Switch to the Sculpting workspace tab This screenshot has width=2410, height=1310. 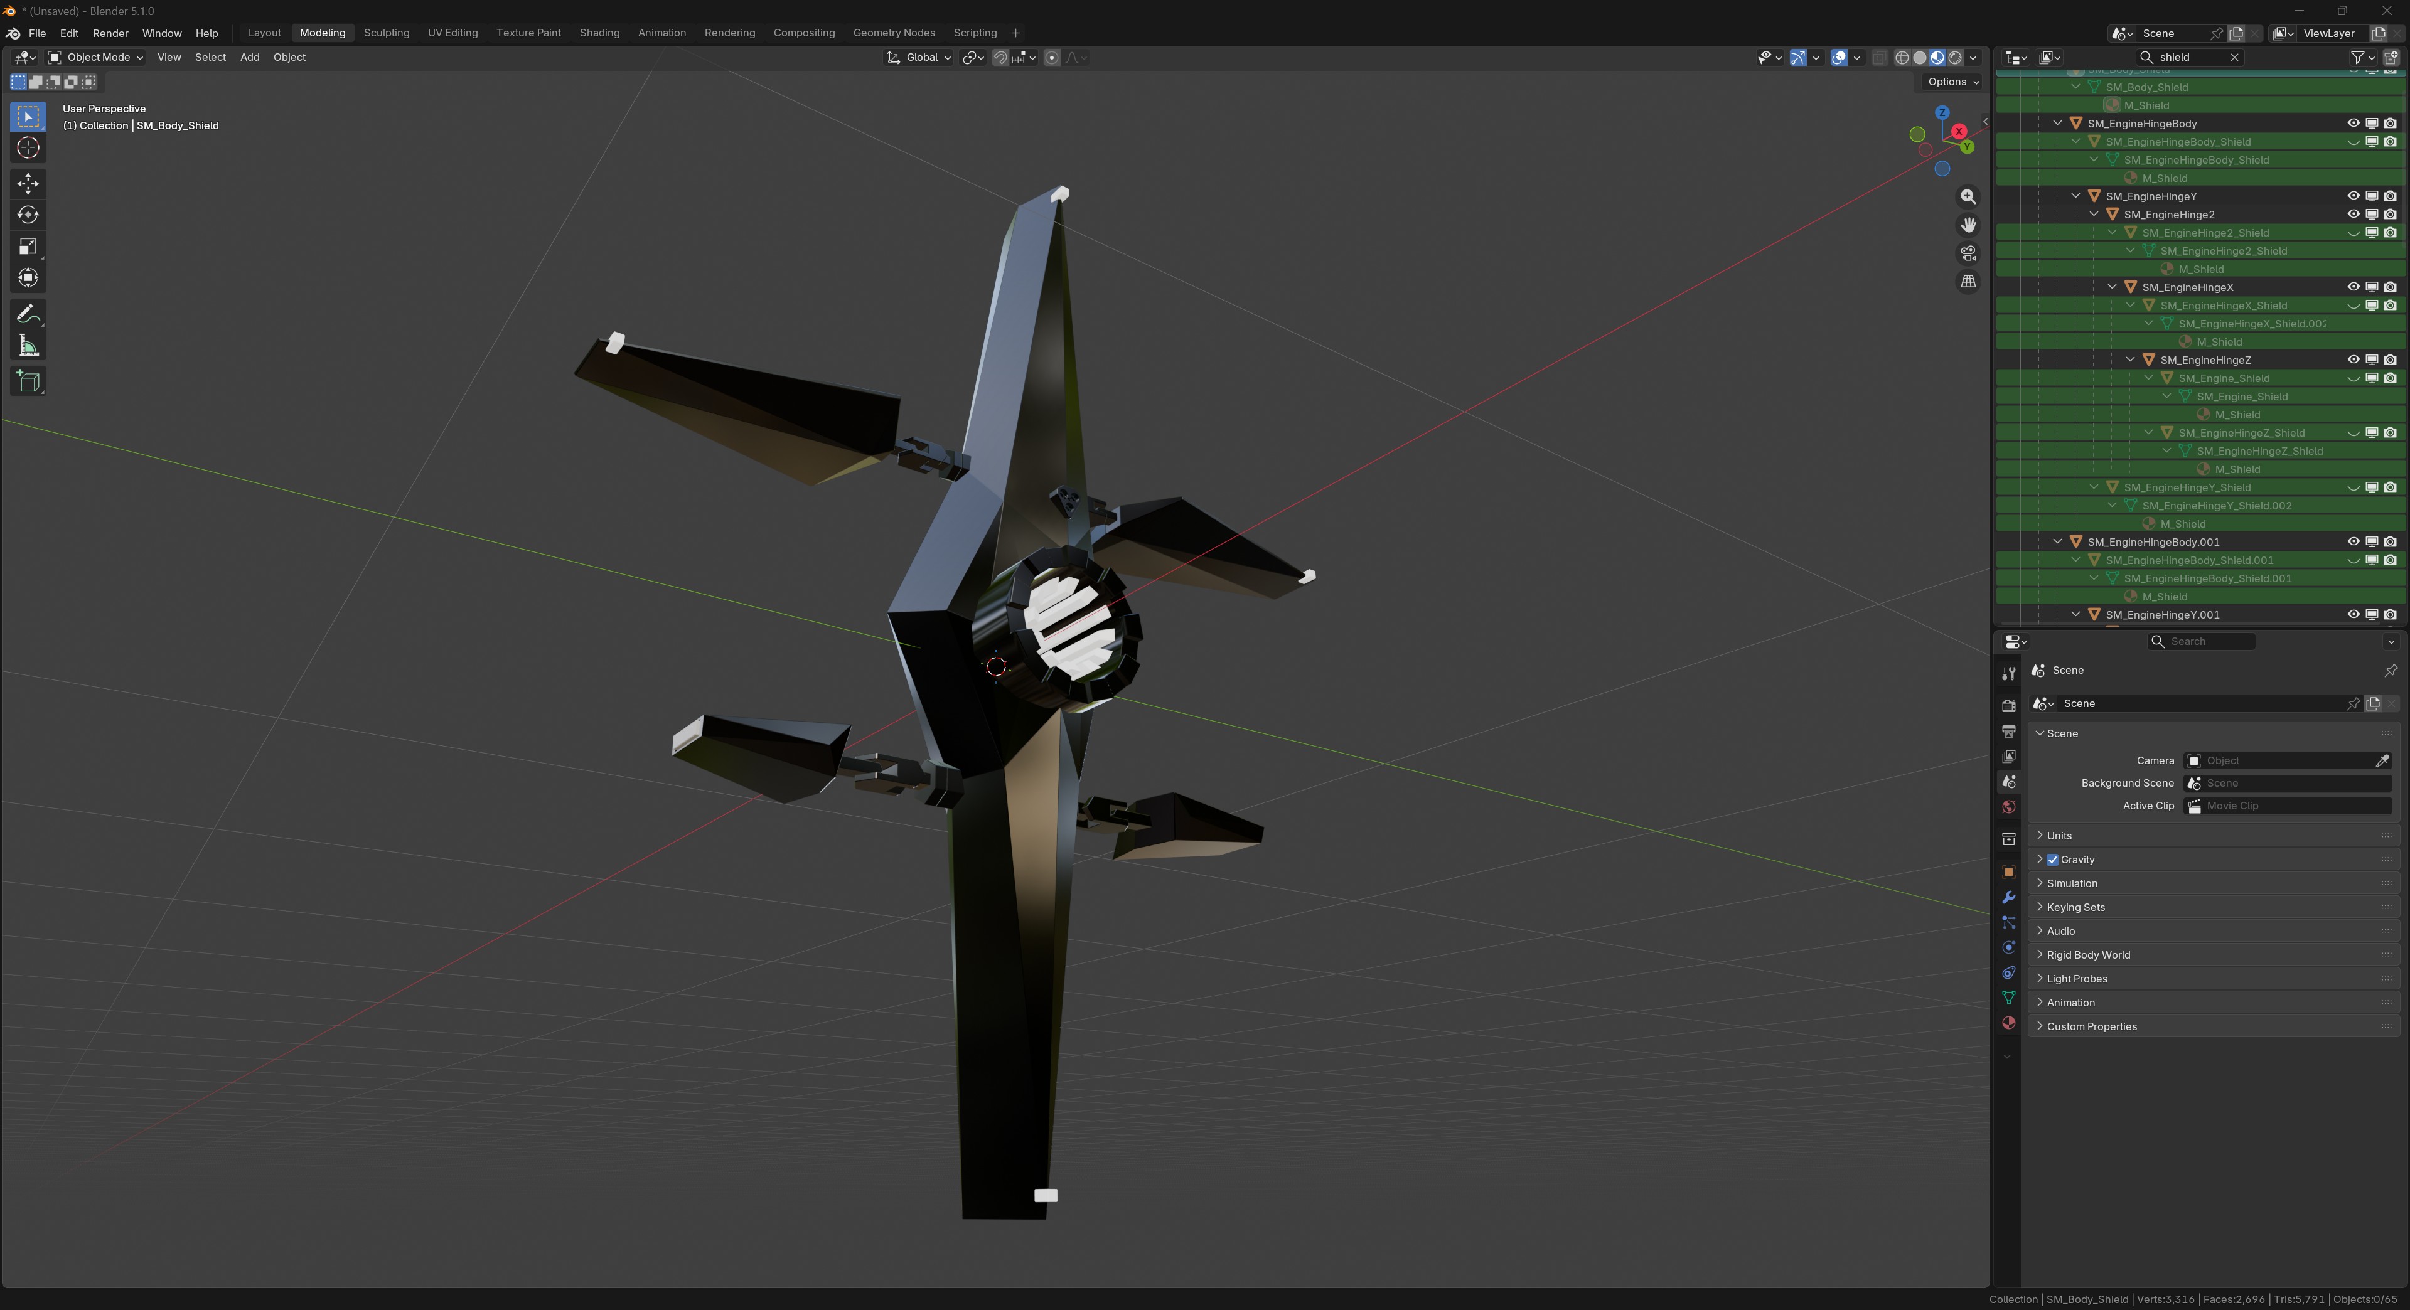(387, 33)
